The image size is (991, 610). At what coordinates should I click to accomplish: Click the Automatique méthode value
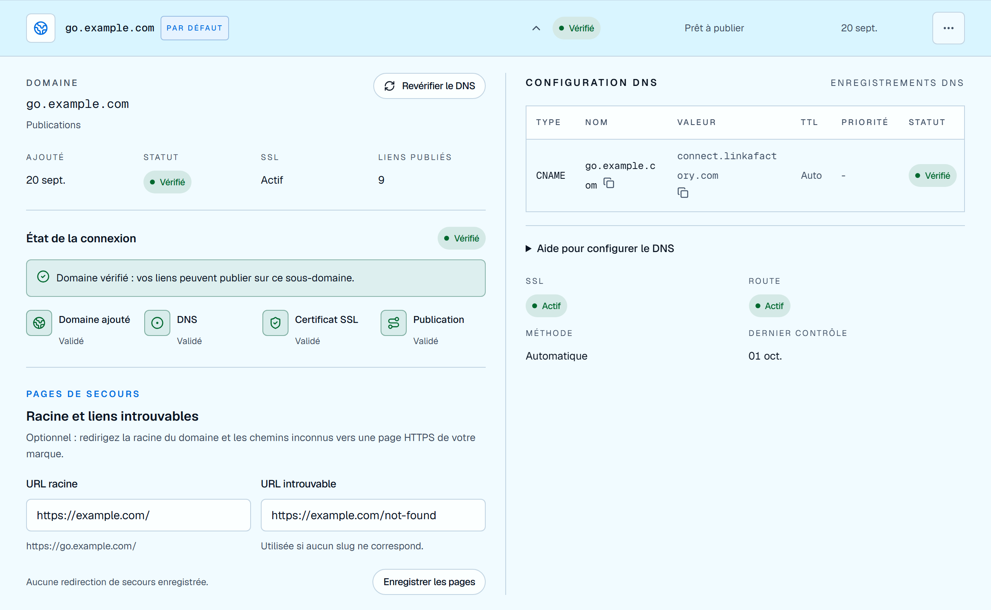coord(557,356)
